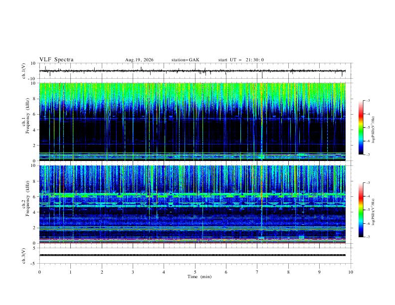
Task: Click the green 6 kHz band in ch.2
Action: pos(193,194)
